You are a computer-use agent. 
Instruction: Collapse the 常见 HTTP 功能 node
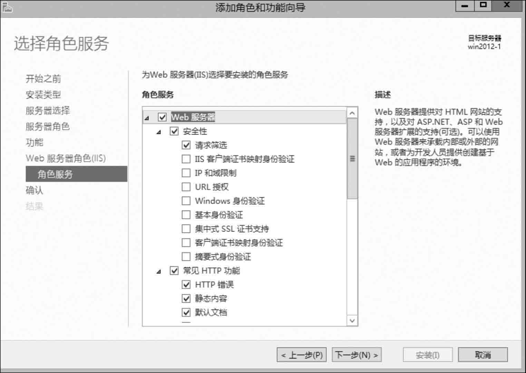[159, 272]
